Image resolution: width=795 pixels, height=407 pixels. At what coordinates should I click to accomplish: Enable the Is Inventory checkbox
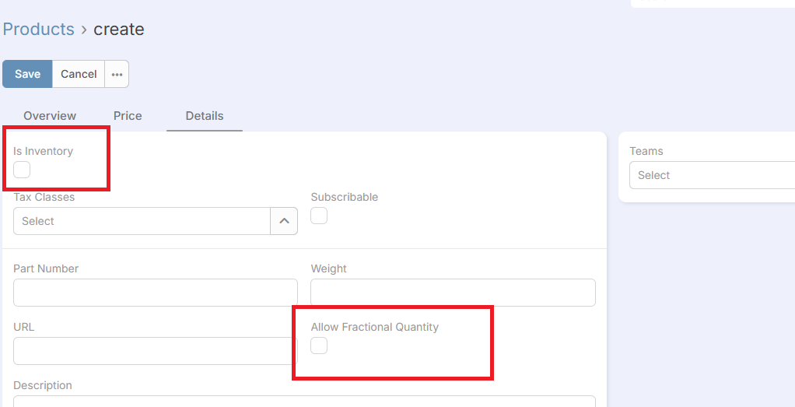[22, 170]
